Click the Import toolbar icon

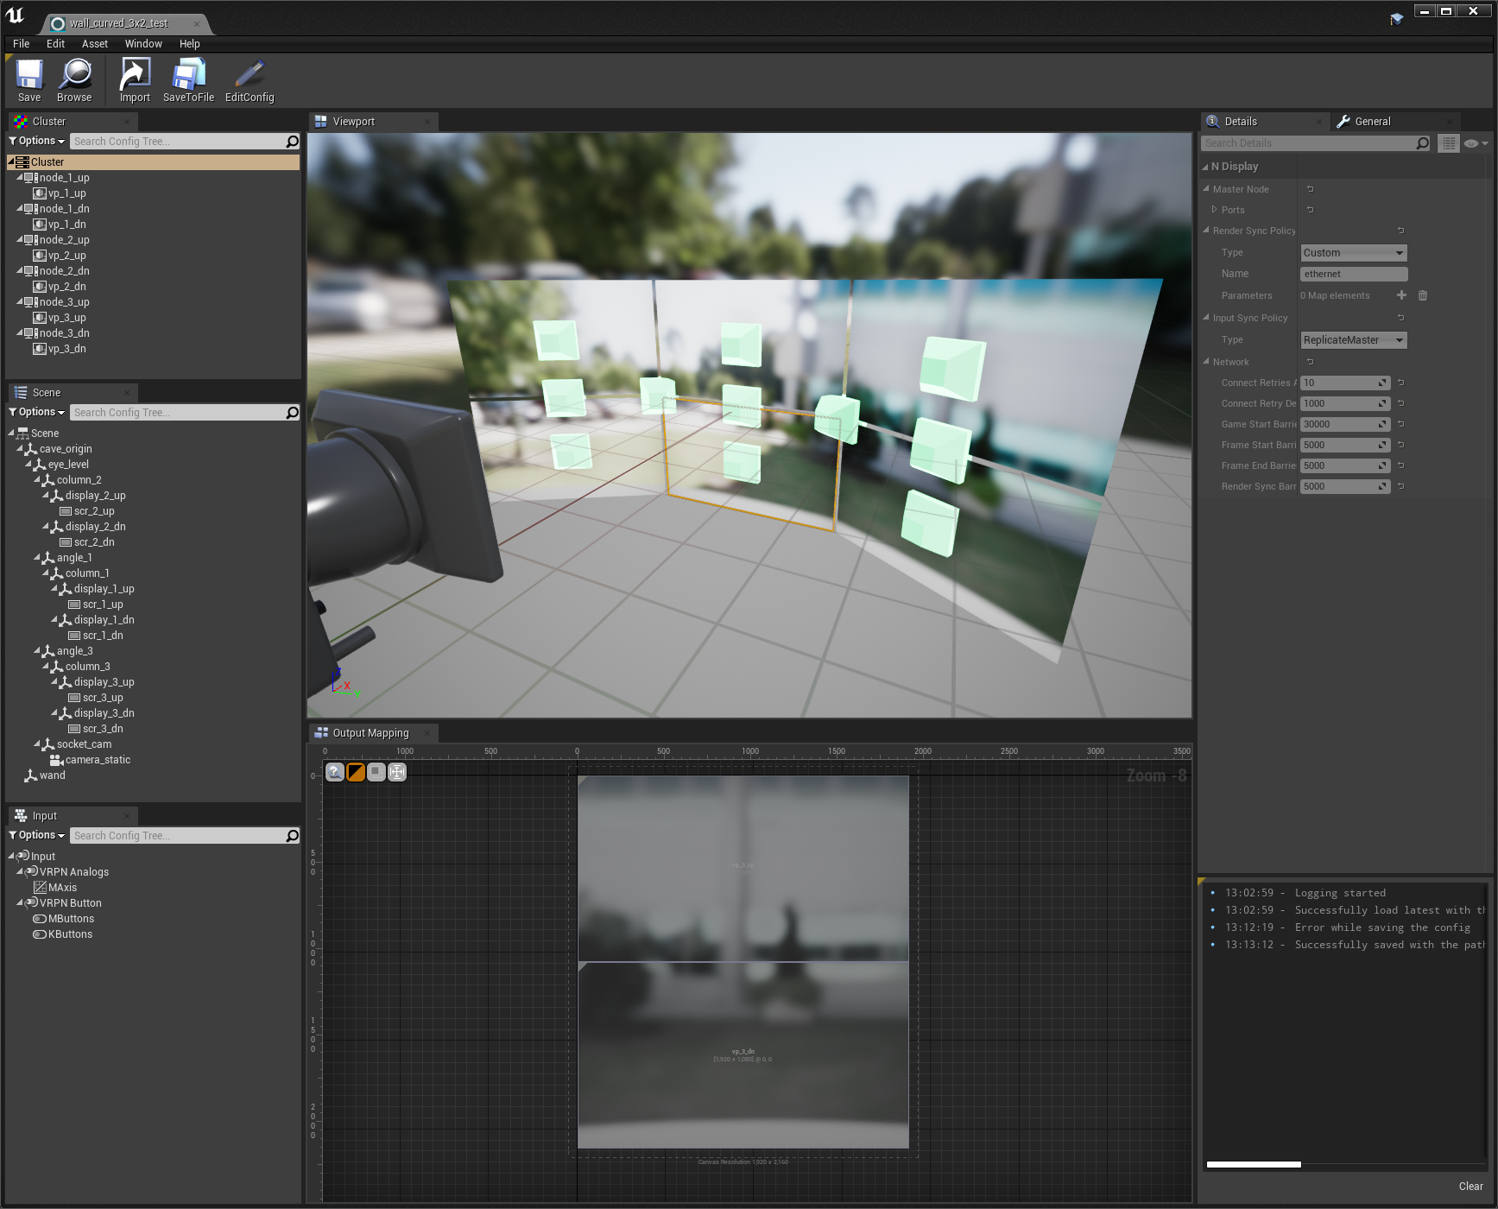(x=135, y=80)
